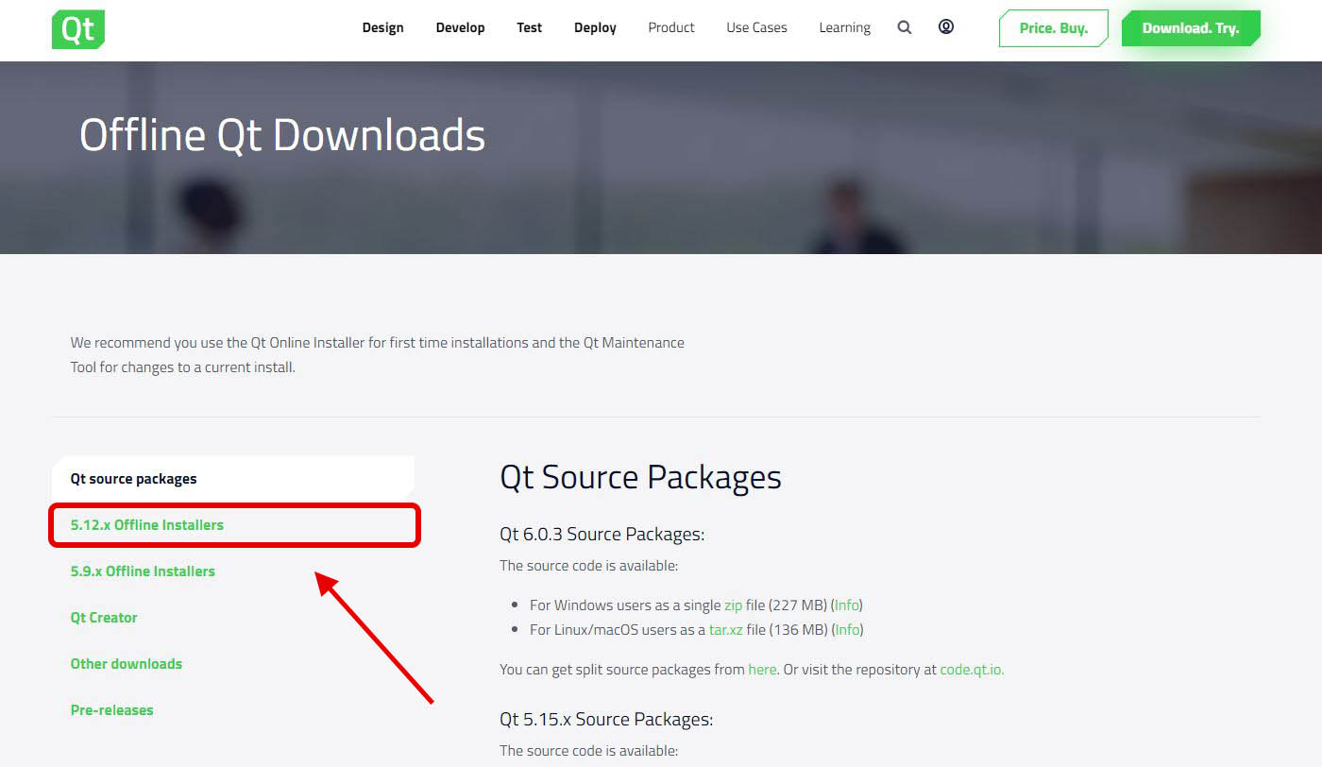Screen dimensions: 1322x767
Task: Click the Download. Try. button
Action: pyautogui.click(x=1191, y=28)
